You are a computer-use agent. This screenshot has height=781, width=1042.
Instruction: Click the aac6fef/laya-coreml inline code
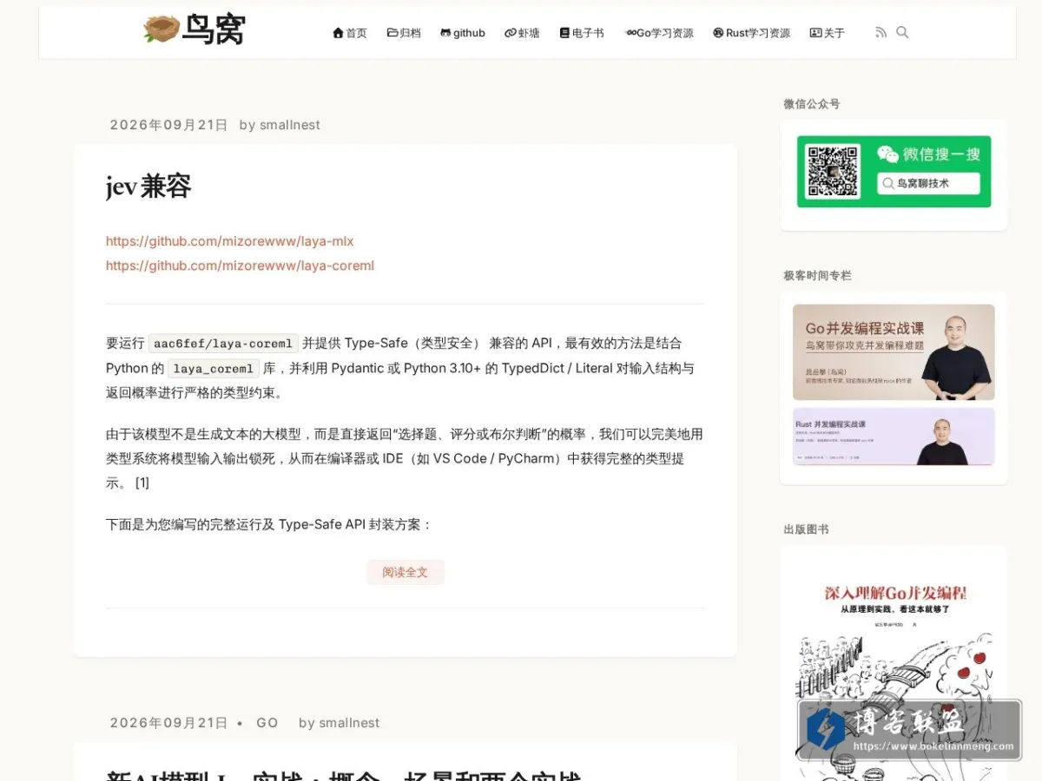click(x=223, y=343)
